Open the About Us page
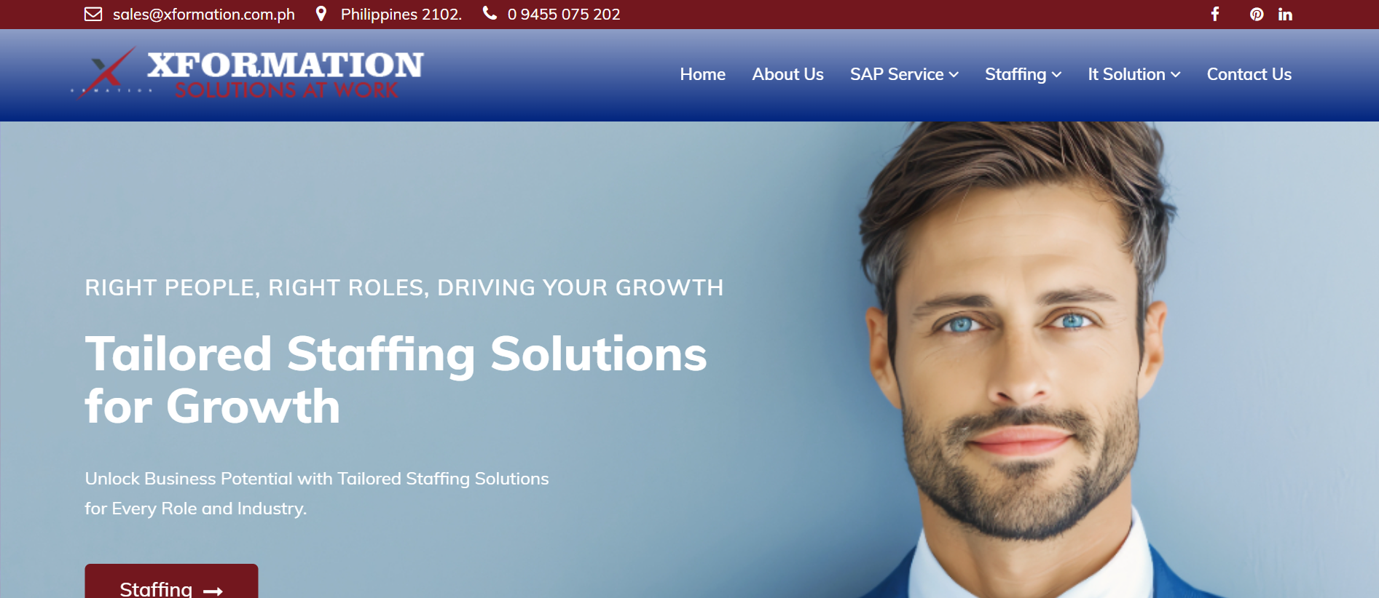This screenshot has height=598, width=1379. (787, 74)
